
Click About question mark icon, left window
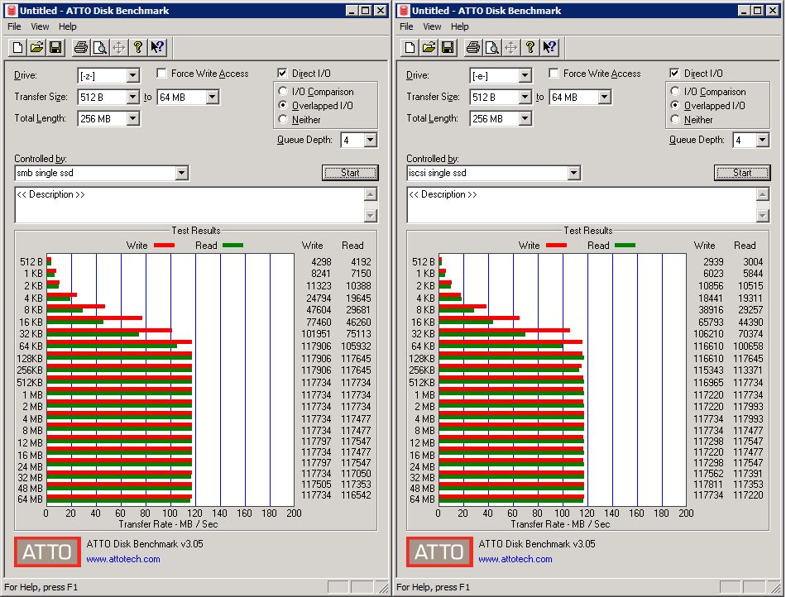tap(138, 48)
